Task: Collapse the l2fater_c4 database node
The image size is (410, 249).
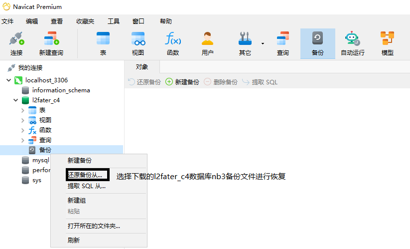Action: [15, 100]
